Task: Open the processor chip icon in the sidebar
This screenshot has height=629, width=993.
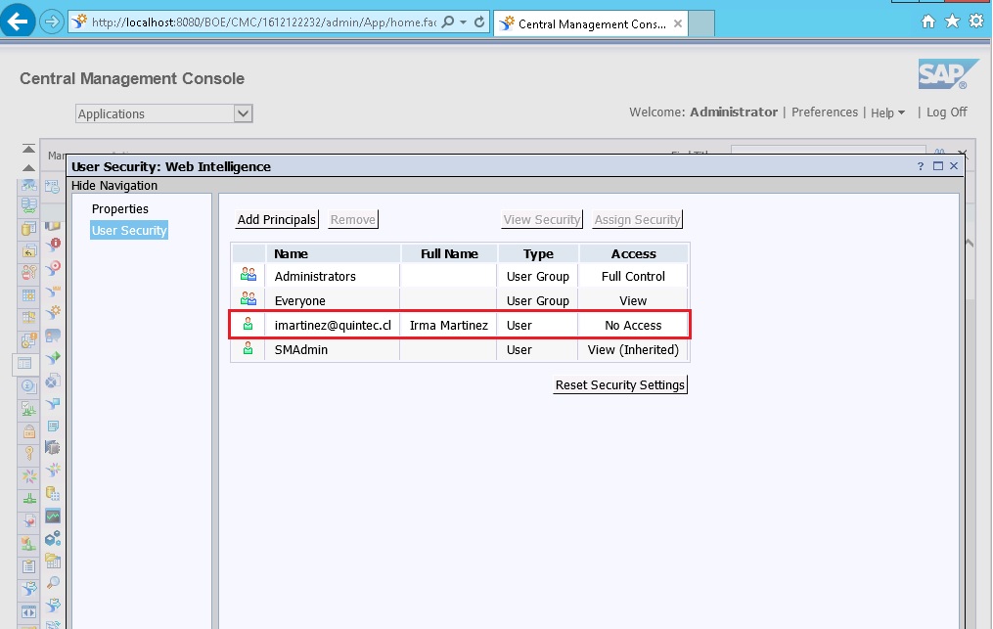Action: pos(53,447)
